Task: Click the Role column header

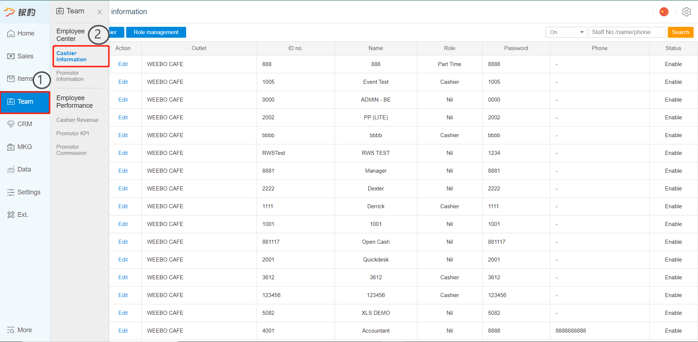Action: (449, 48)
